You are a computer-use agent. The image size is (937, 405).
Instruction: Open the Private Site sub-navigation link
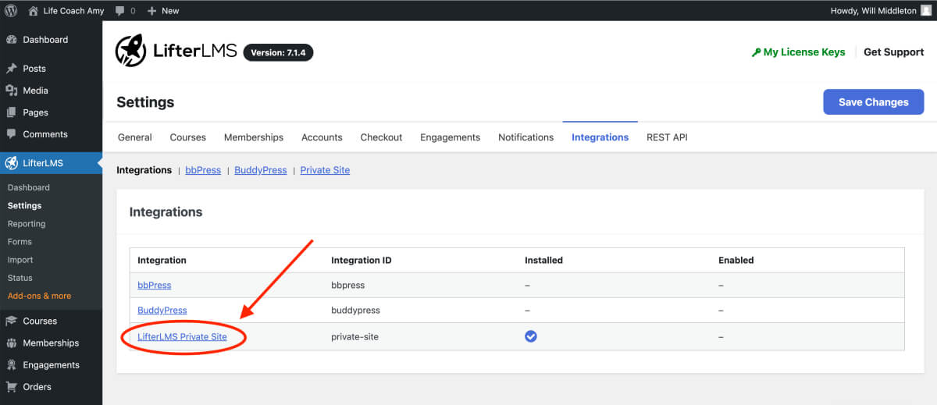tap(325, 170)
